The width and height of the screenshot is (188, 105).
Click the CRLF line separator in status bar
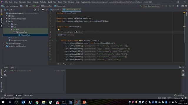tap(164, 98)
